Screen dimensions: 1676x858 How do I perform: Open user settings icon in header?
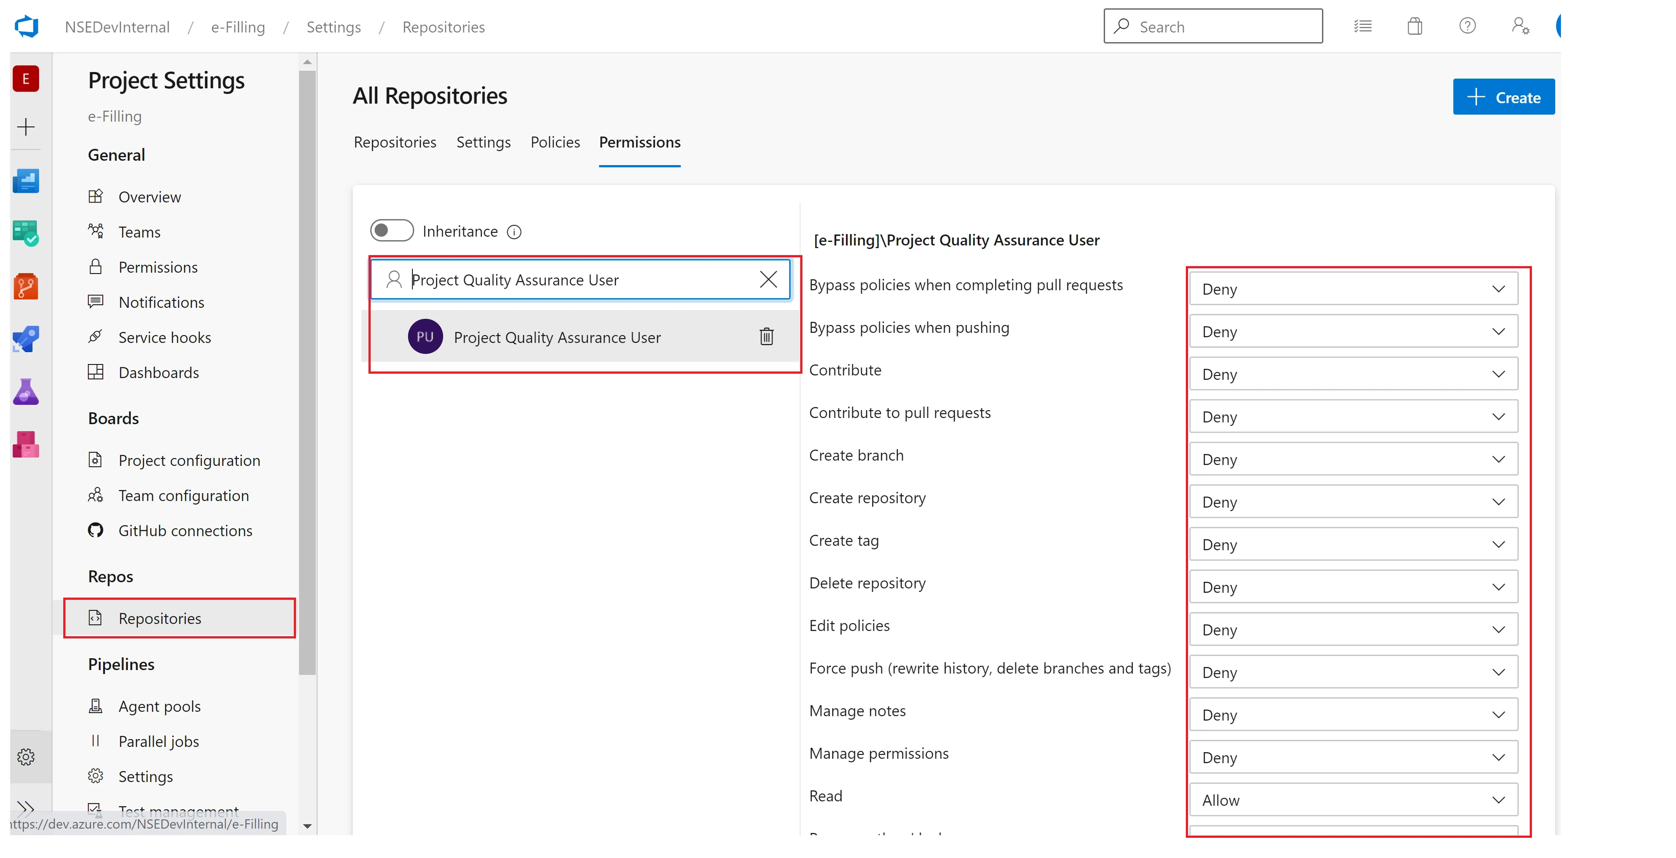1520,27
